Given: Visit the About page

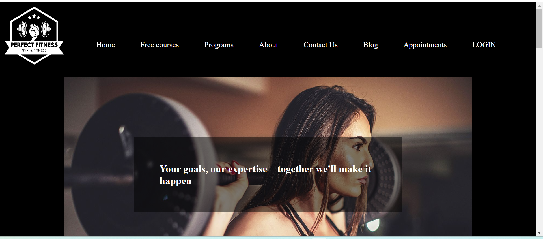Looking at the screenshot, I should click(268, 45).
